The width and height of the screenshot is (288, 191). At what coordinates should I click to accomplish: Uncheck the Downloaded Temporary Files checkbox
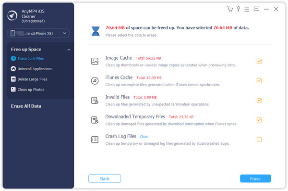259,120
